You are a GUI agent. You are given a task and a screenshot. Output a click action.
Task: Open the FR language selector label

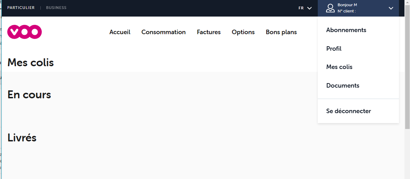(301, 8)
